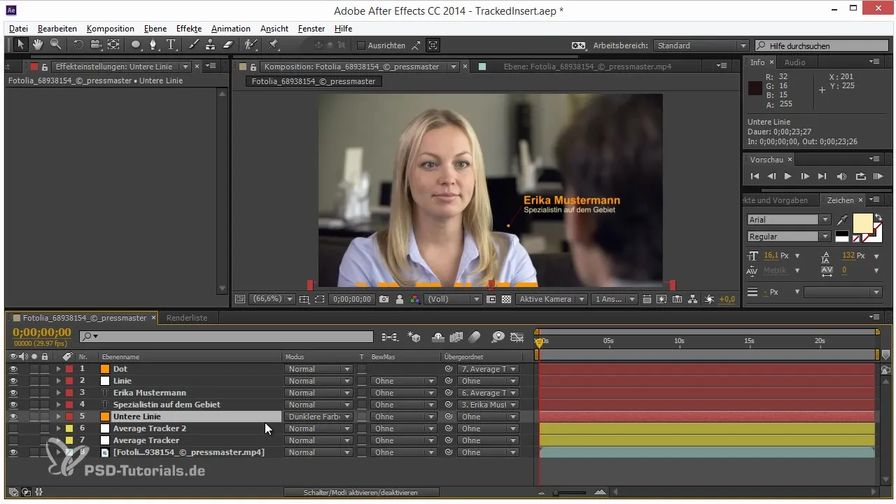Select the Rotation tool
Viewport: 896px width, 504px height.
(x=78, y=45)
